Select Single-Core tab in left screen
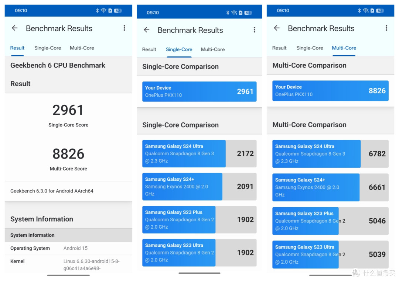Image resolution: width=399 pixels, height=281 pixels. pos(48,48)
